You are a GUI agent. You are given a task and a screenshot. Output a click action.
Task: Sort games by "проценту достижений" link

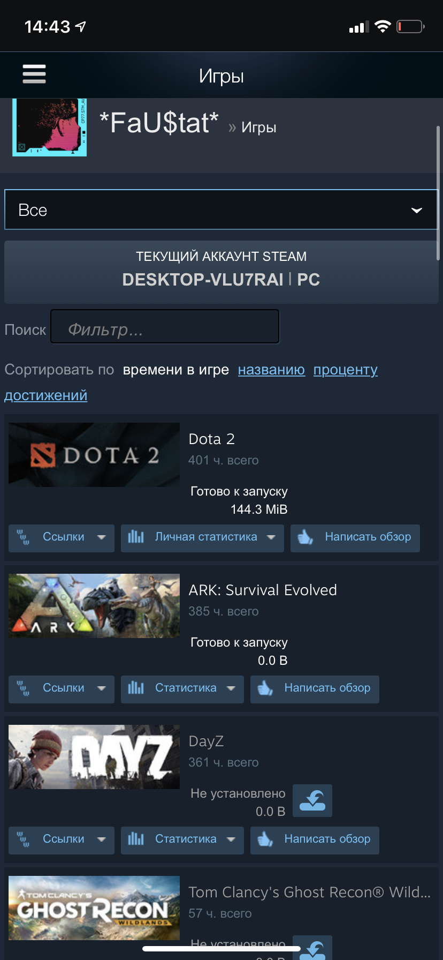coord(346,370)
